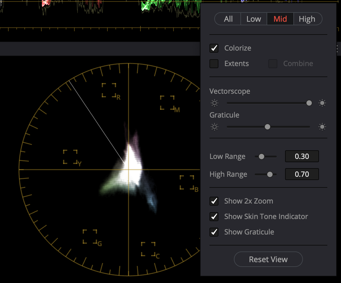
Task: Switch to the Low tab
Action: pyautogui.click(x=254, y=19)
